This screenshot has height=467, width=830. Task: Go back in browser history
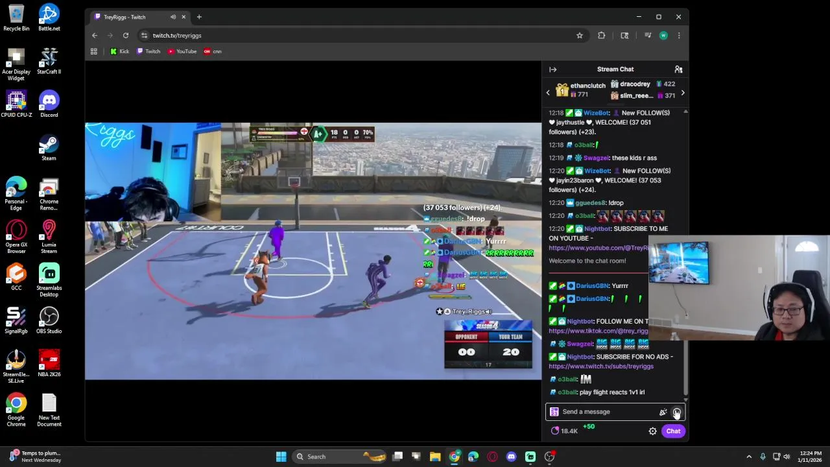click(95, 36)
